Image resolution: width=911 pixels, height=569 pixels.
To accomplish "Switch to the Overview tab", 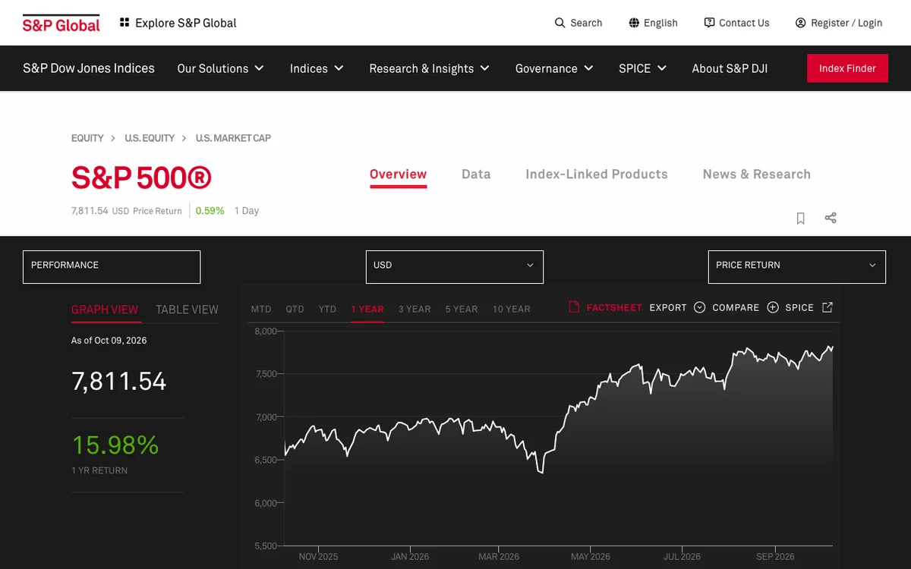I will pos(398,174).
